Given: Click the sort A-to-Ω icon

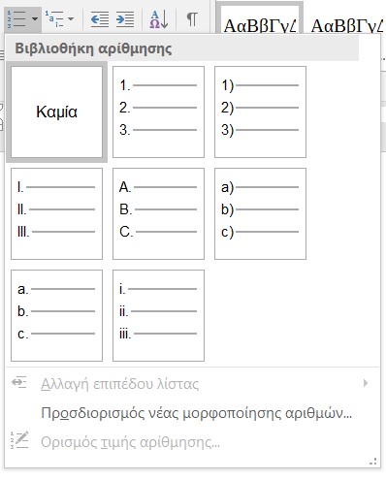Looking at the screenshot, I should (159, 19).
